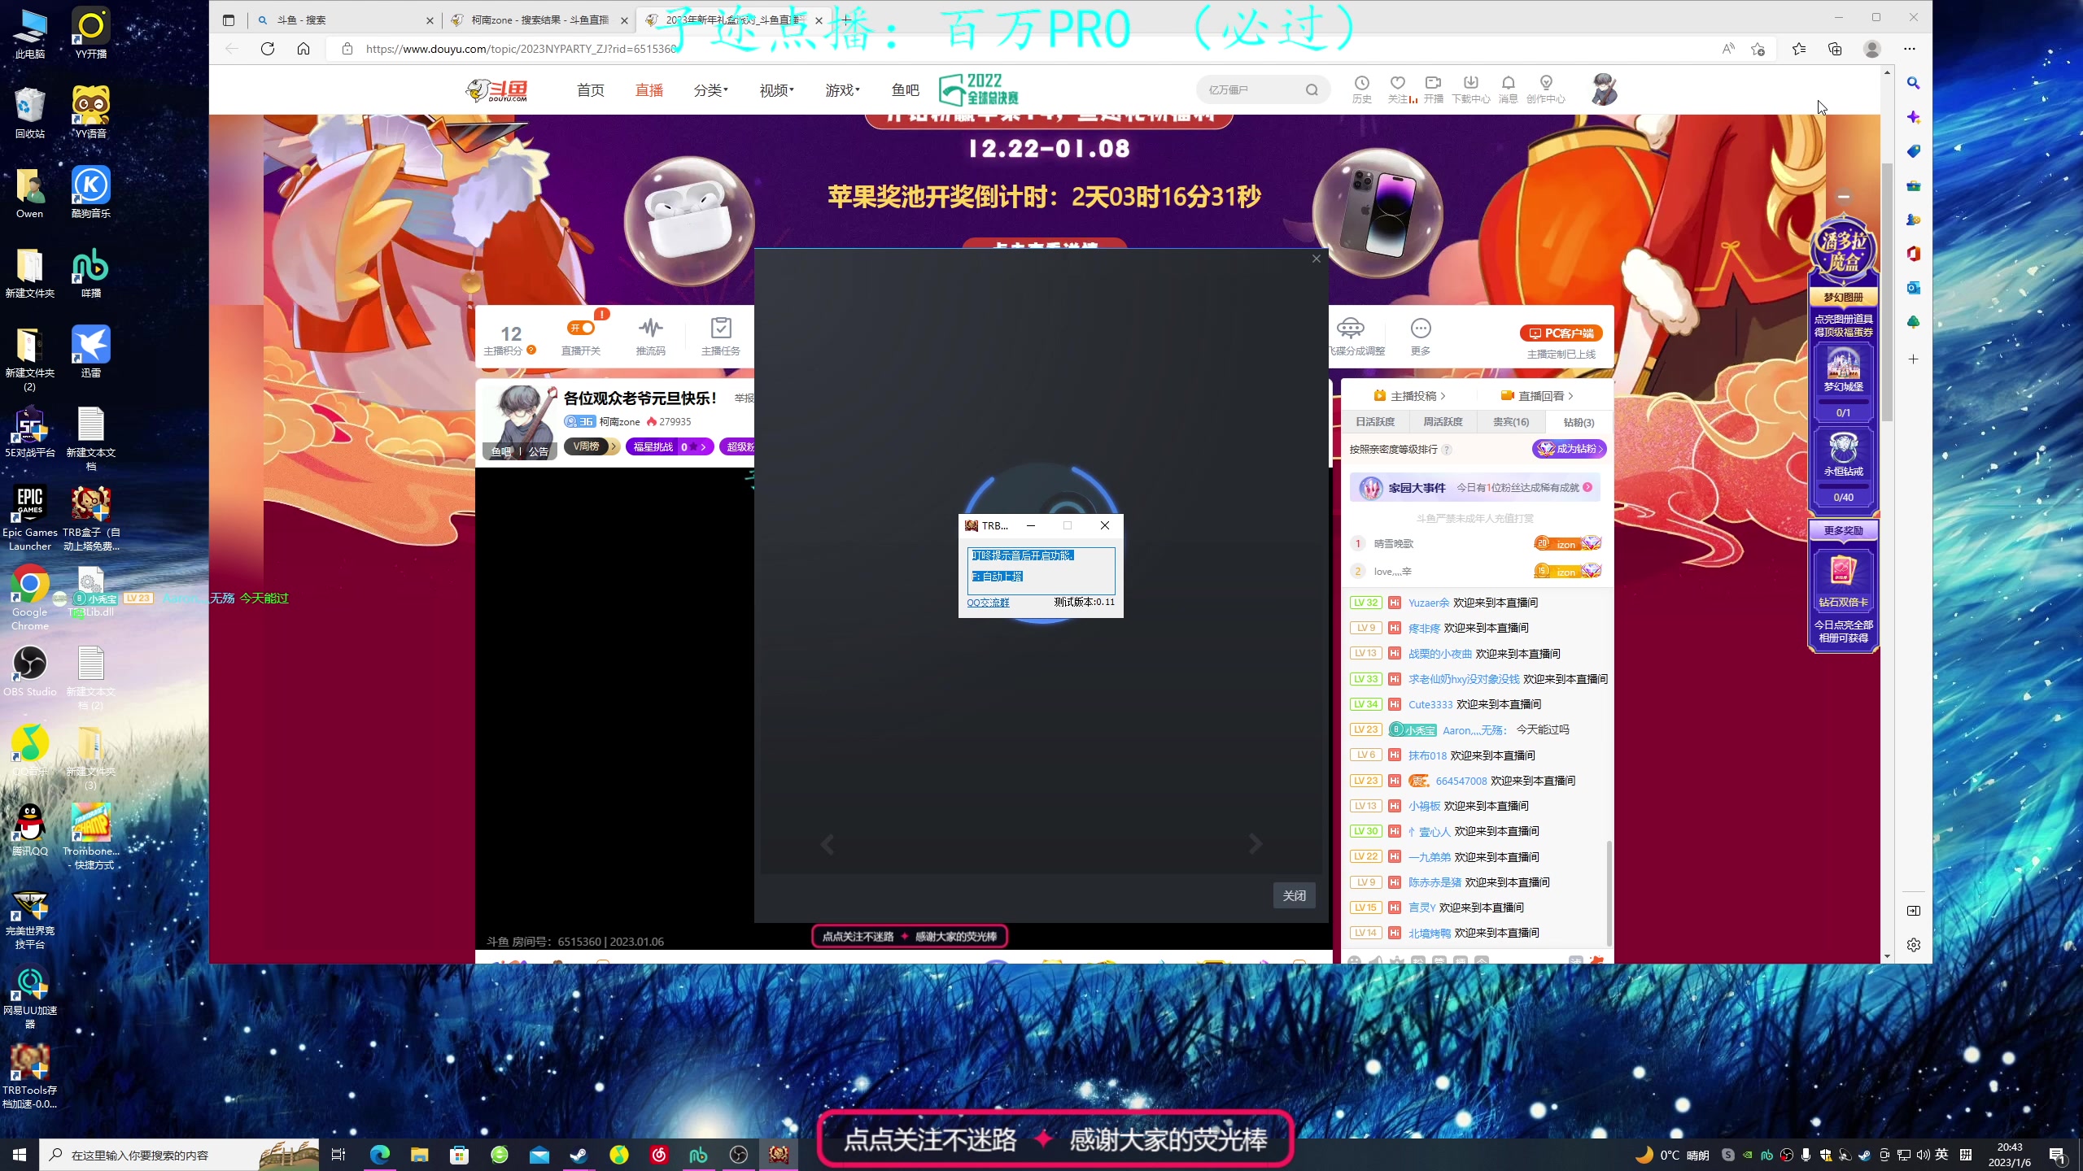Image resolution: width=2083 pixels, height=1171 pixels.
Task: Open NetEase Cloud Music taskbar icon
Action: pos(658,1155)
